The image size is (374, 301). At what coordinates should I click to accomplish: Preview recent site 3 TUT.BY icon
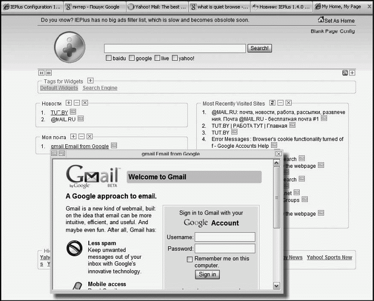point(234,132)
